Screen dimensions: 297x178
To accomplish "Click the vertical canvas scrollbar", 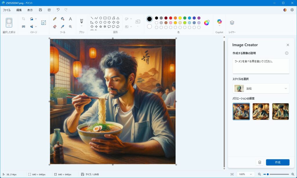I will click(x=224, y=104).
